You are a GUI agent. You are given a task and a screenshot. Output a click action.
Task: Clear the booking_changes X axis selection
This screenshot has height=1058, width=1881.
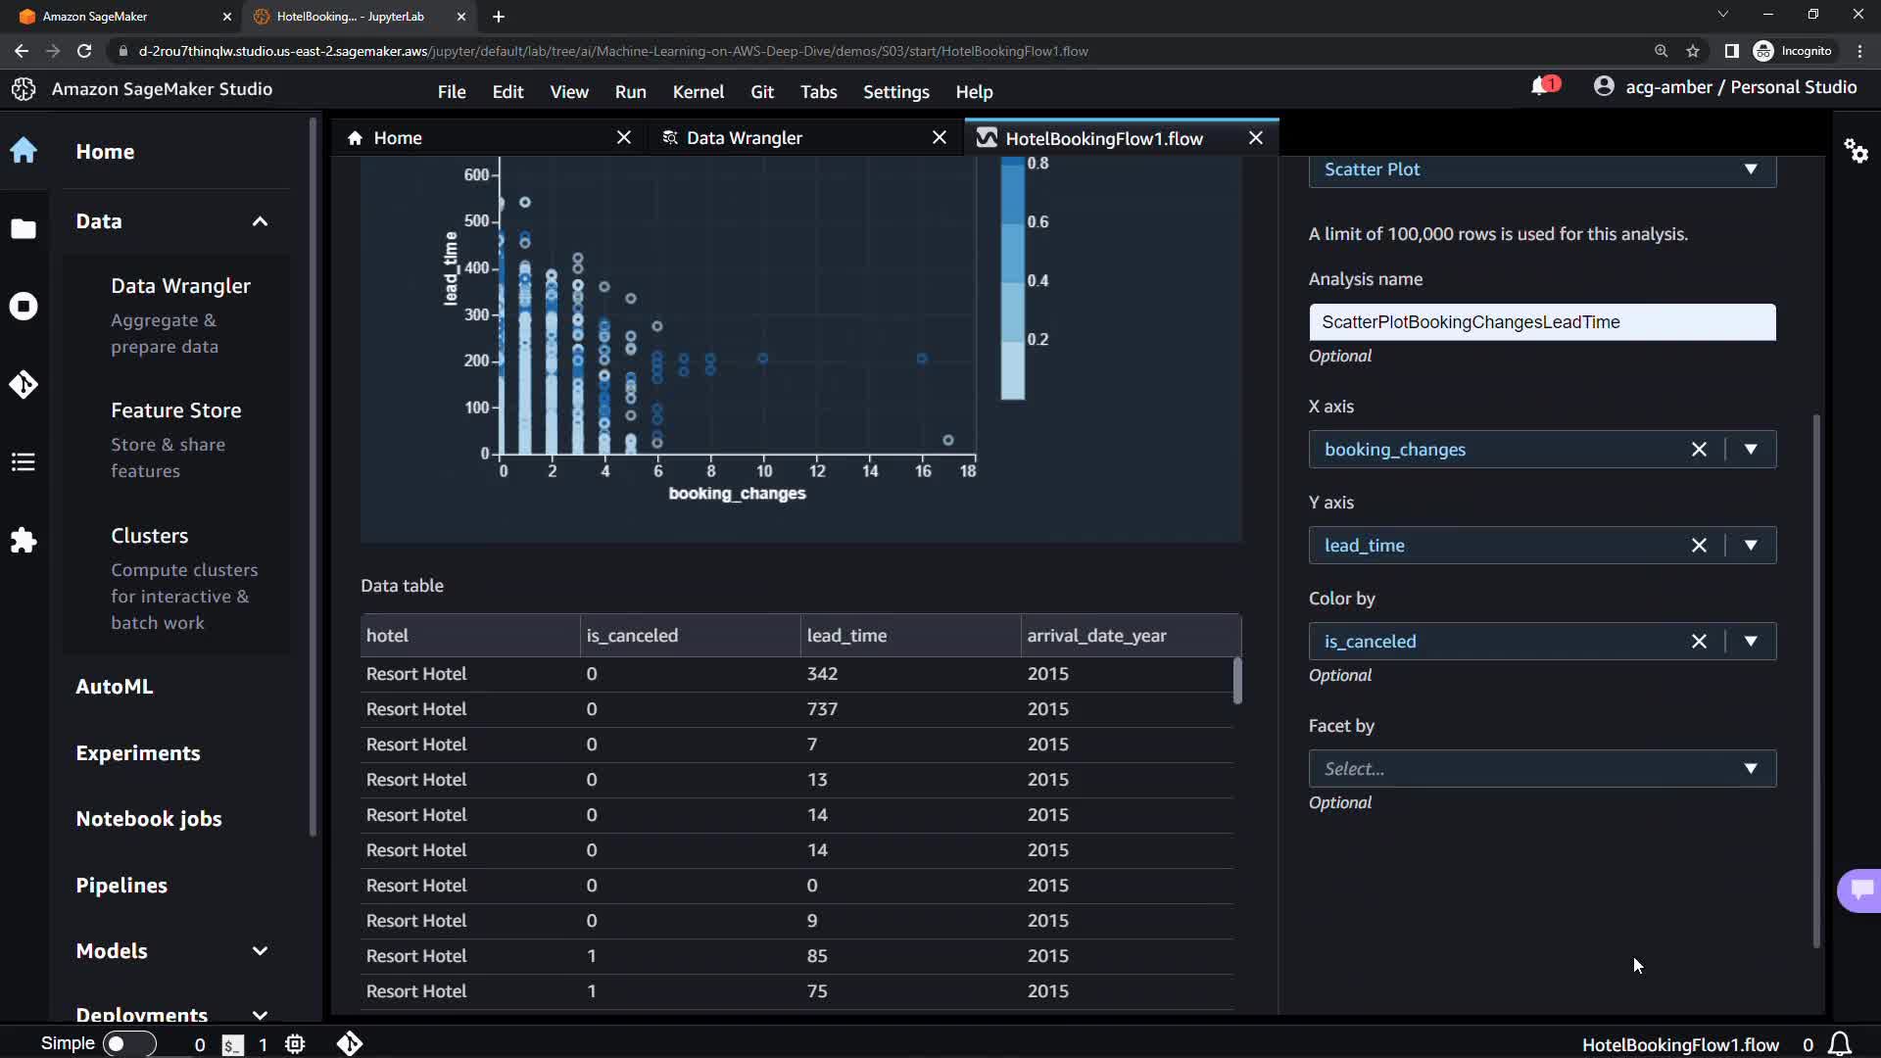1699,450
